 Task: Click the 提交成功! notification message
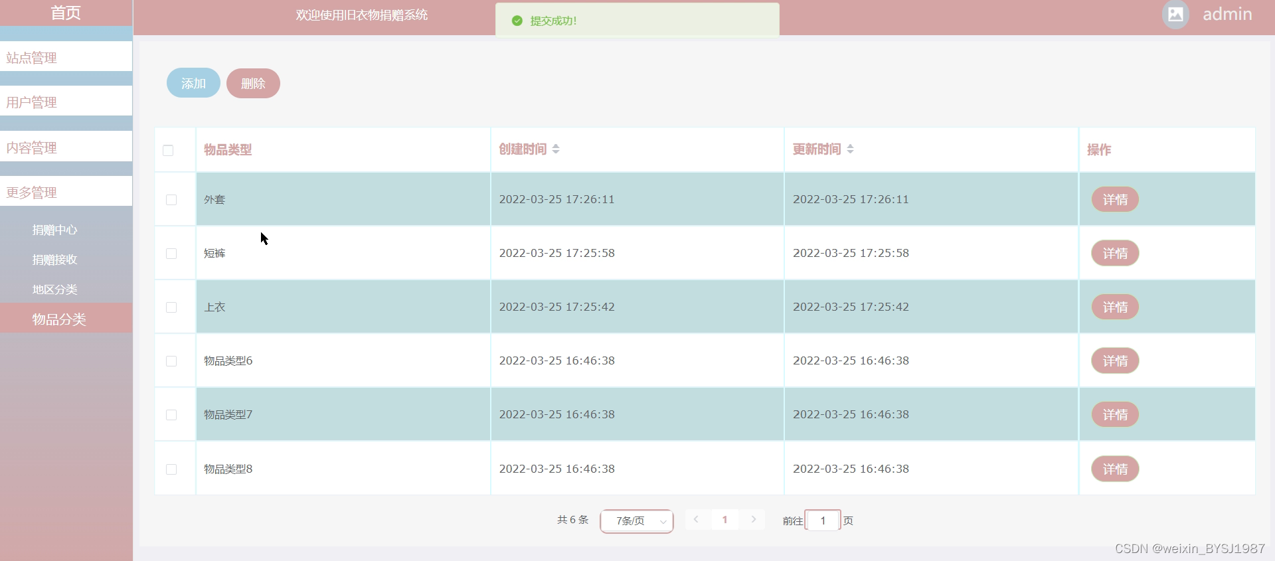[553, 21]
